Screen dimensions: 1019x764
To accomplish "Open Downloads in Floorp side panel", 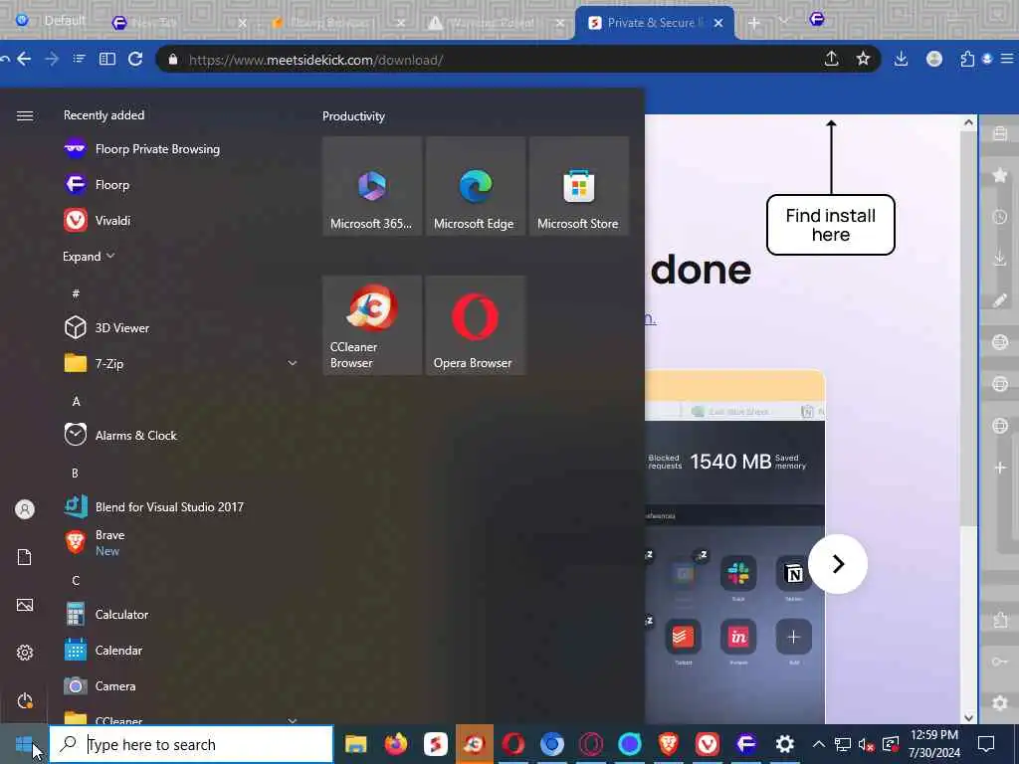I will 1000,259.
